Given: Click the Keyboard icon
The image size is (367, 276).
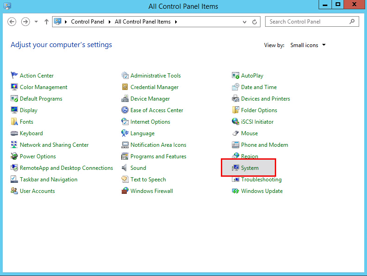Looking at the screenshot, I should tap(14, 133).
